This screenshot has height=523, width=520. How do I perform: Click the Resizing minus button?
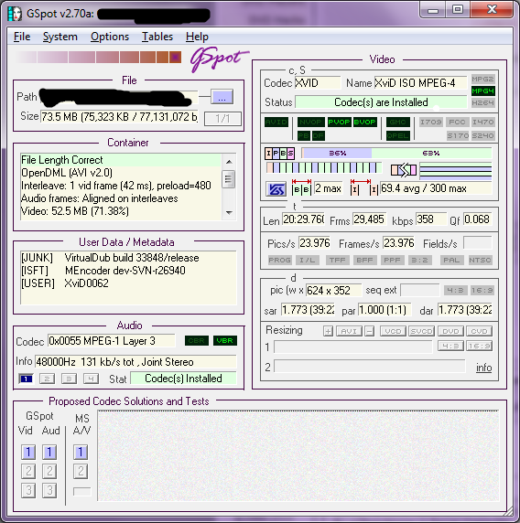[x=369, y=331]
